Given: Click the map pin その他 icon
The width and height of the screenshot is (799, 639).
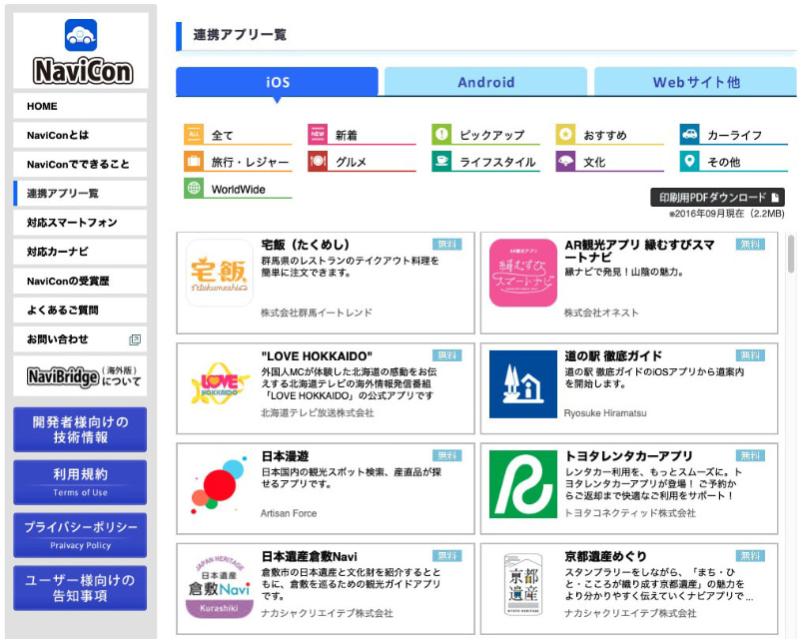Looking at the screenshot, I should pos(689,162).
